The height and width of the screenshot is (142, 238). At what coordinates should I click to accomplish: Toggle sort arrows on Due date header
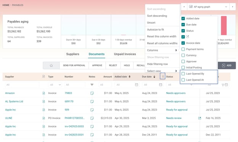point(154,77)
